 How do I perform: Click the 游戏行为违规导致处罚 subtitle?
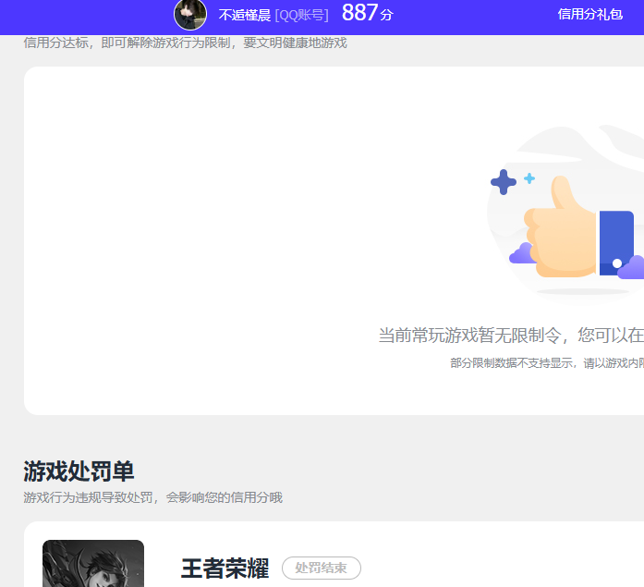tap(152, 497)
